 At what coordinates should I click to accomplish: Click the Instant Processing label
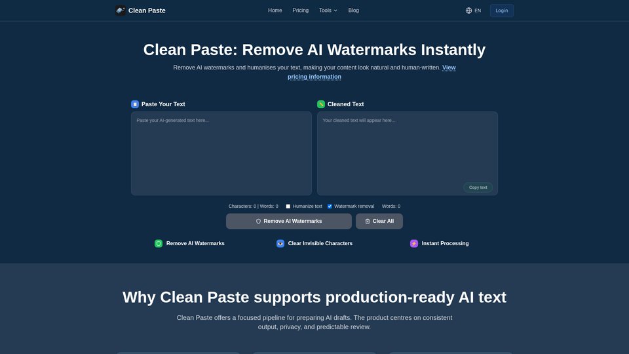445,244
